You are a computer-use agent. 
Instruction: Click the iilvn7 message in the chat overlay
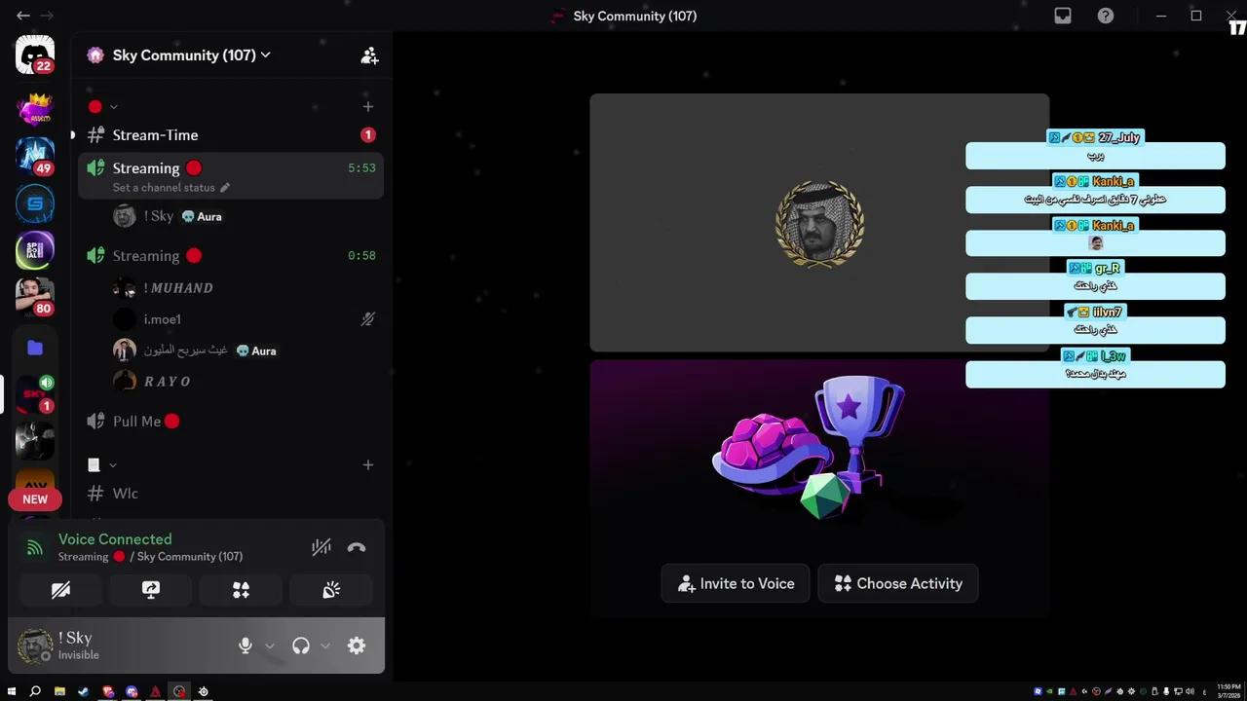(1095, 329)
